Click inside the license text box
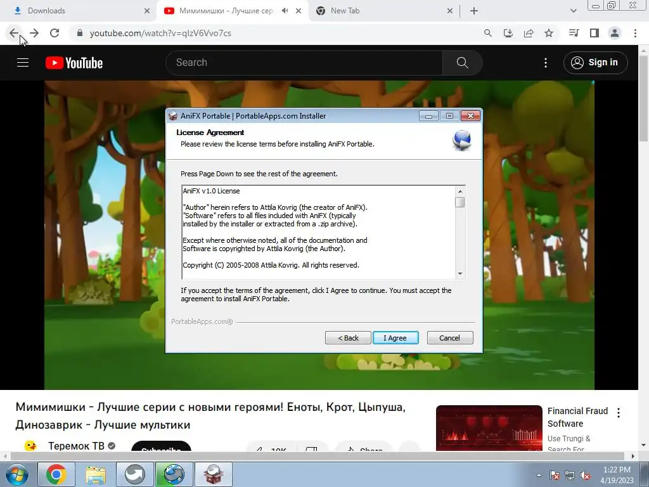Image resolution: width=649 pixels, height=487 pixels. point(318,232)
